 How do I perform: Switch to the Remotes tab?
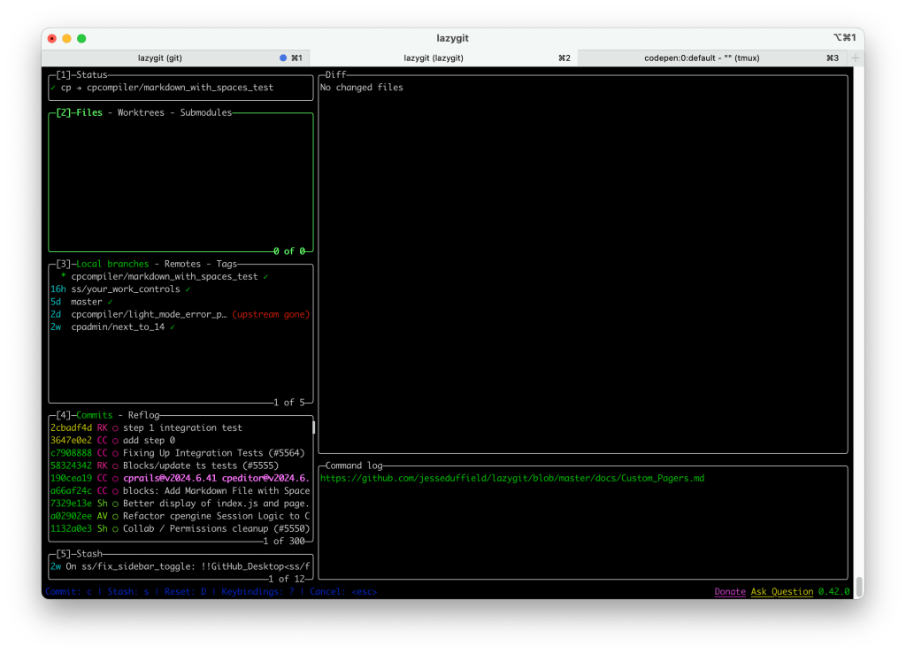(182, 264)
